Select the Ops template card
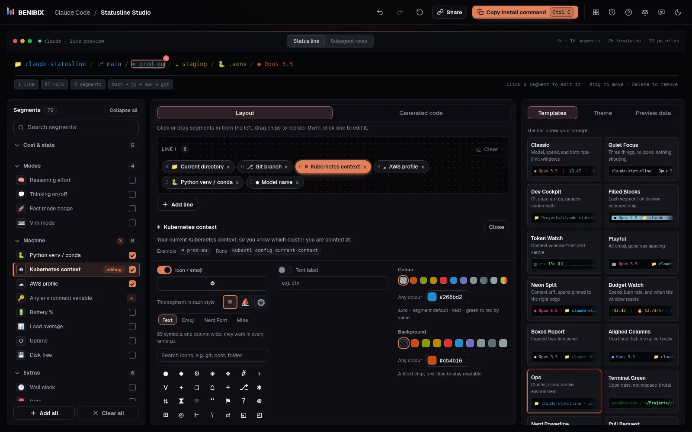The width and height of the screenshot is (692, 432). pyautogui.click(x=564, y=391)
